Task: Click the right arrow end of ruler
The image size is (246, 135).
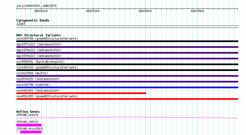Action: click(x=237, y=9)
